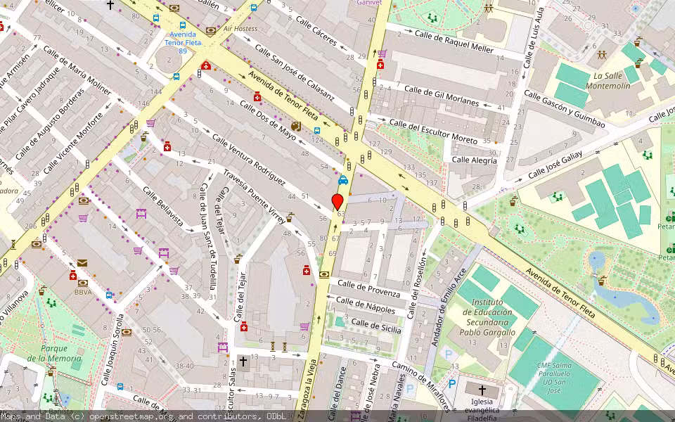Click the drinking fountain icon below Calle José Galiay
The image size is (675, 422).
(x=513, y=200)
